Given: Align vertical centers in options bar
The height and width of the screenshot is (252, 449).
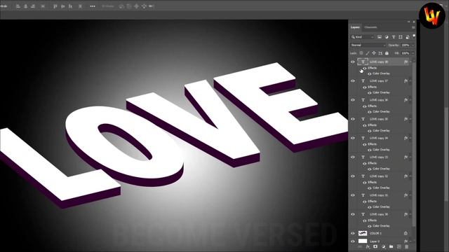Looking at the screenshot, I should (63, 6).
